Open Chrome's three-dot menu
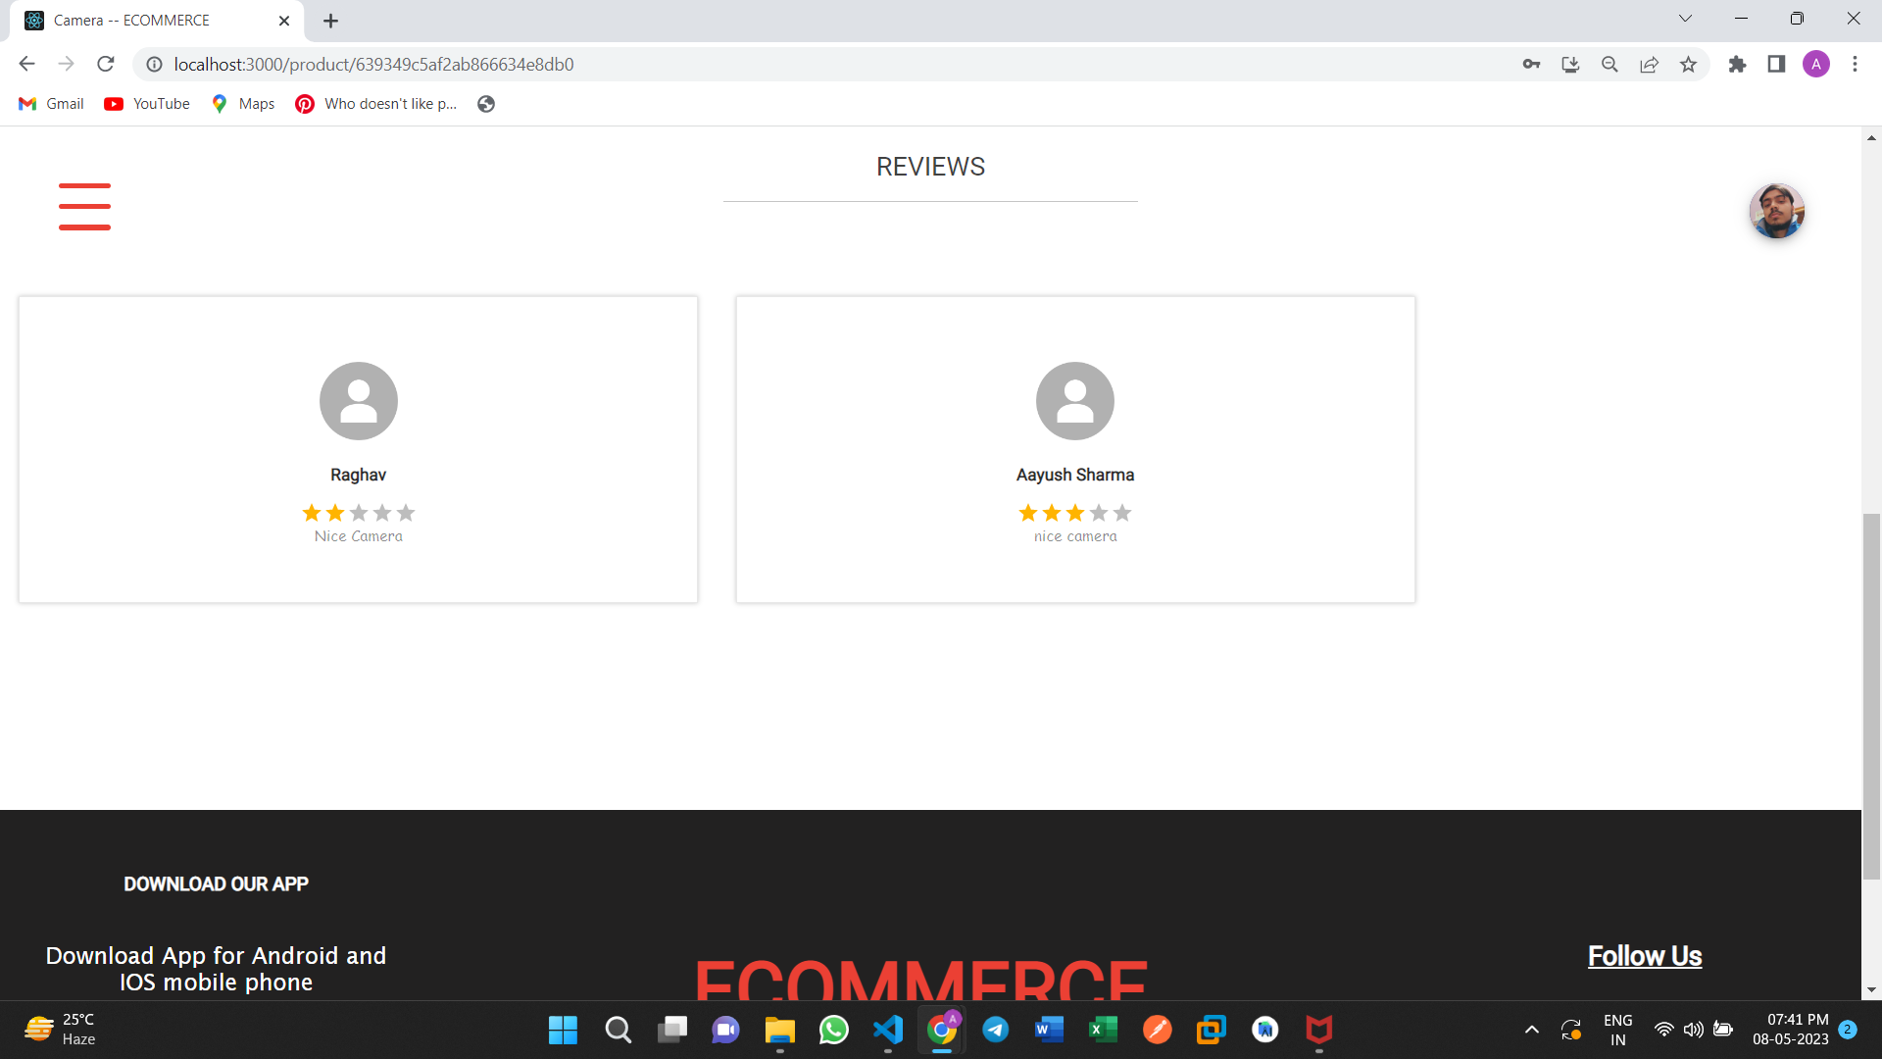 point(1855,64)
